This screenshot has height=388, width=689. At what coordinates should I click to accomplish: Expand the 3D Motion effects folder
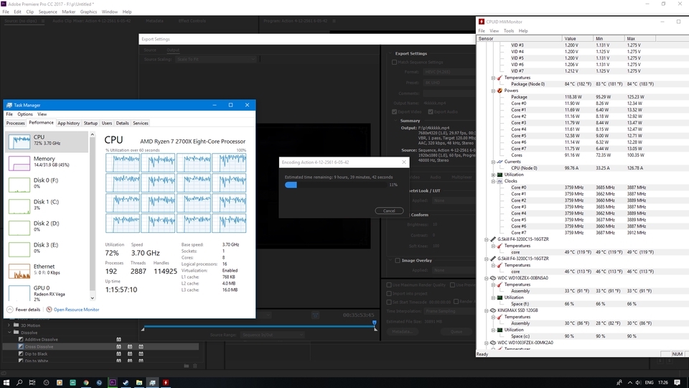[9, 325]
